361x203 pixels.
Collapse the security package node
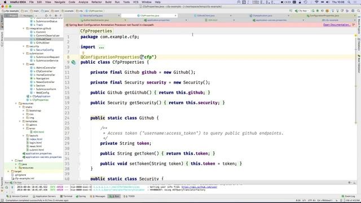24,46
